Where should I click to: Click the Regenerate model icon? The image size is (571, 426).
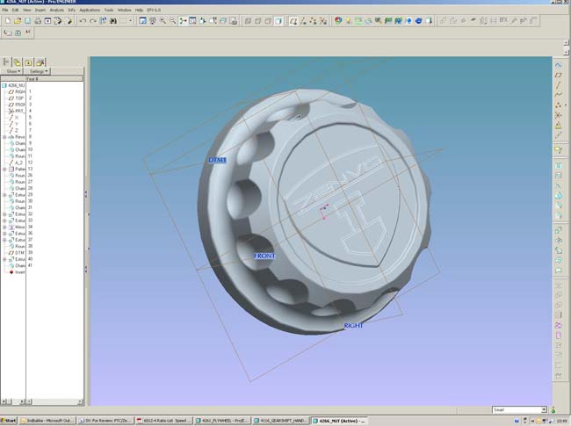[103, 21]
